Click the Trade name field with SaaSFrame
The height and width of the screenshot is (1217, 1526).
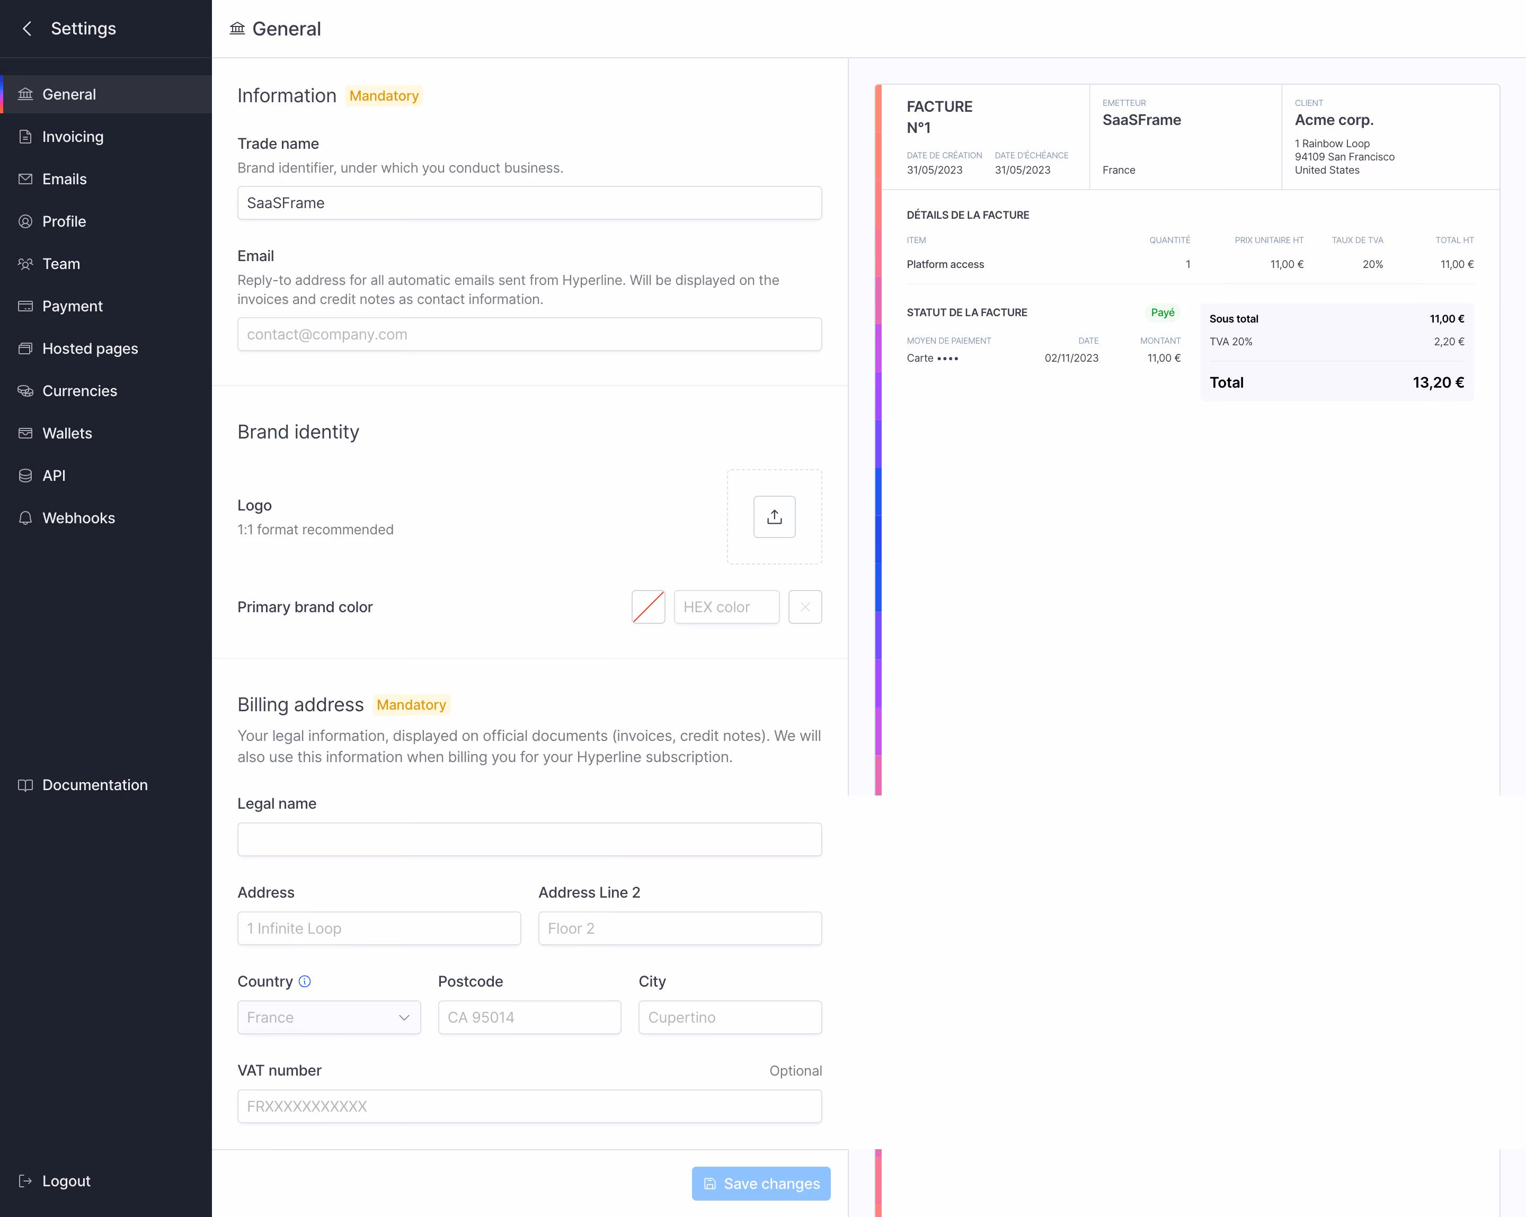pyautogui.click(x=529, y=203)
